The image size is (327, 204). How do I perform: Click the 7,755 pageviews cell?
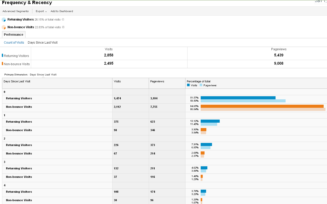tap(154, 107)
